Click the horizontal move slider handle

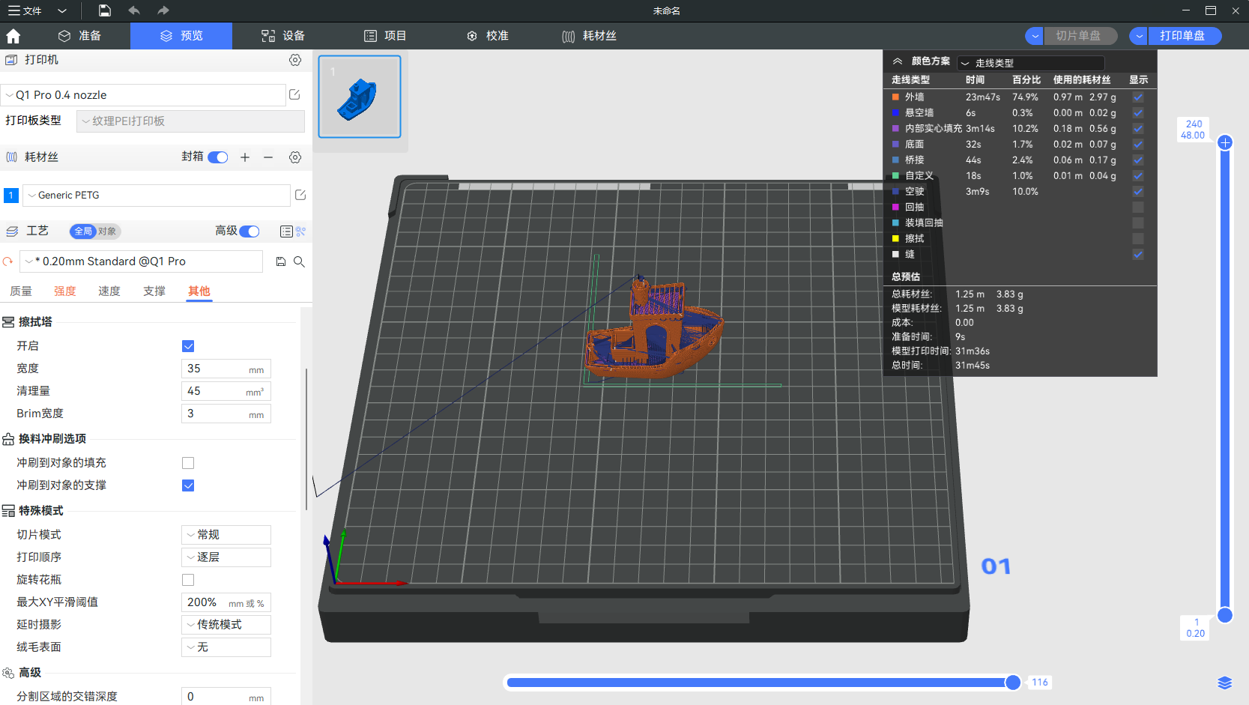1012,682
